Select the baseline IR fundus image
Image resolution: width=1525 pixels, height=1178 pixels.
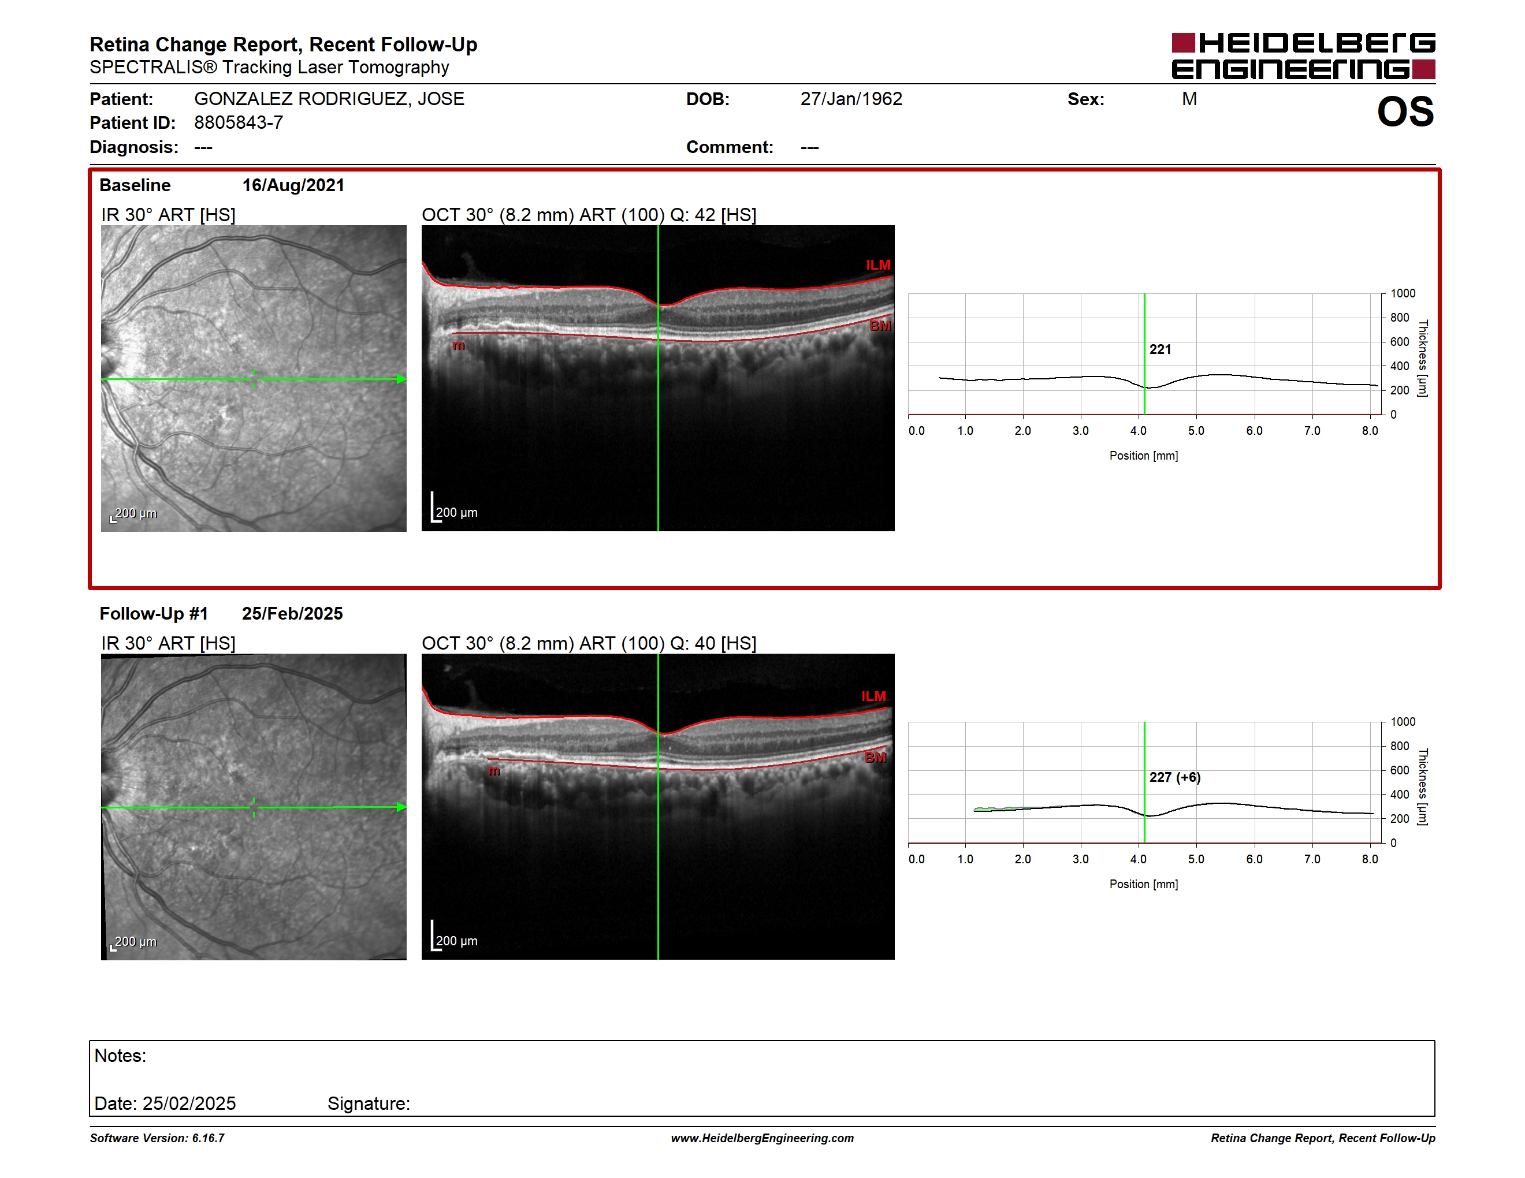254,378
